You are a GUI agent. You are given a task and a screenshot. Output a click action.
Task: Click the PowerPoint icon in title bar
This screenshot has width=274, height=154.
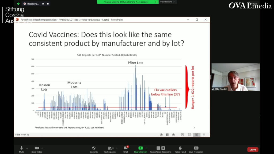tap(17, 20)
